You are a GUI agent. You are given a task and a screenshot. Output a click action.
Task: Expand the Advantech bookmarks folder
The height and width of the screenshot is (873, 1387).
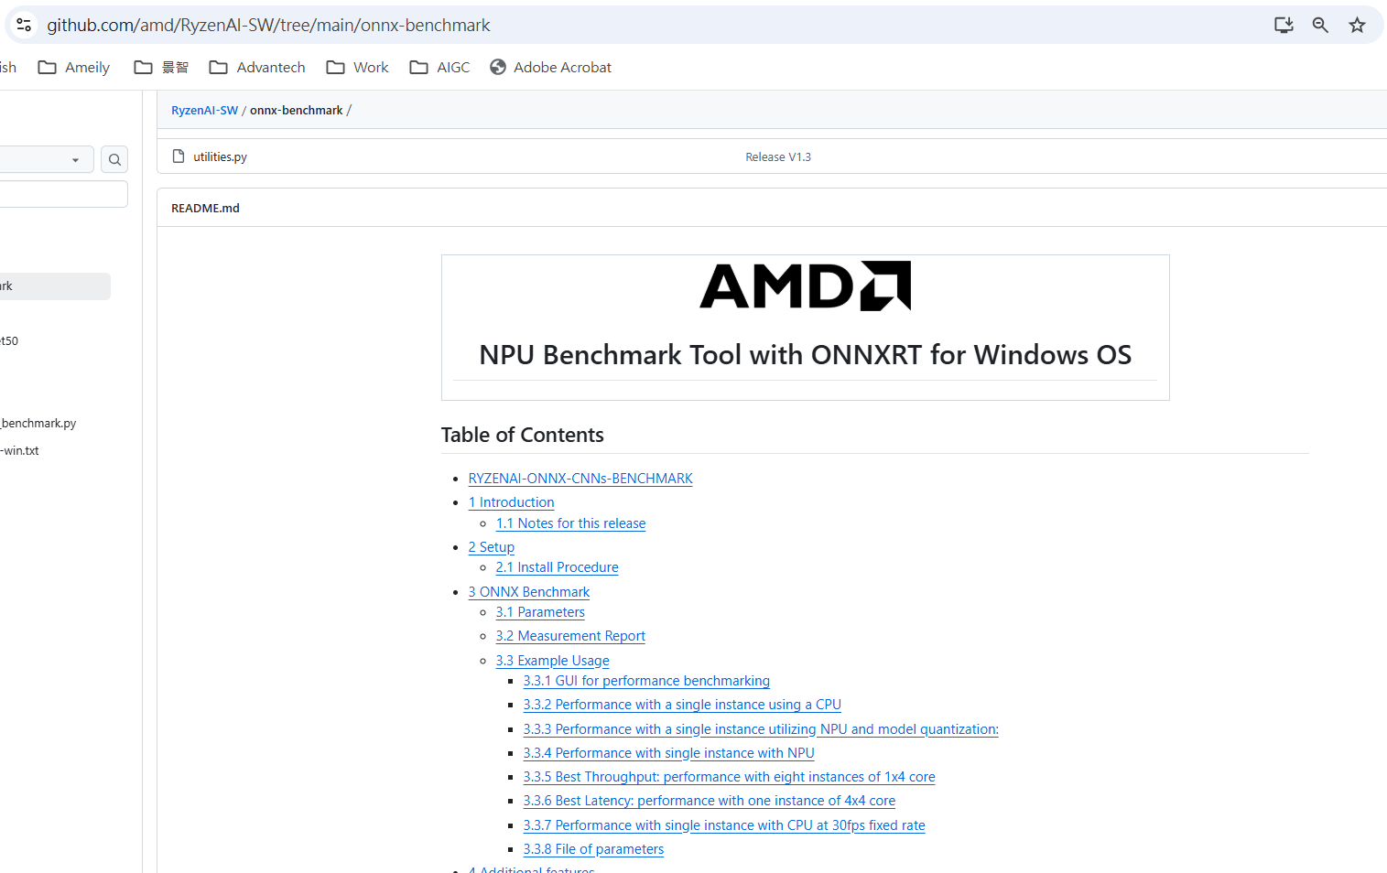click(257, 67)
